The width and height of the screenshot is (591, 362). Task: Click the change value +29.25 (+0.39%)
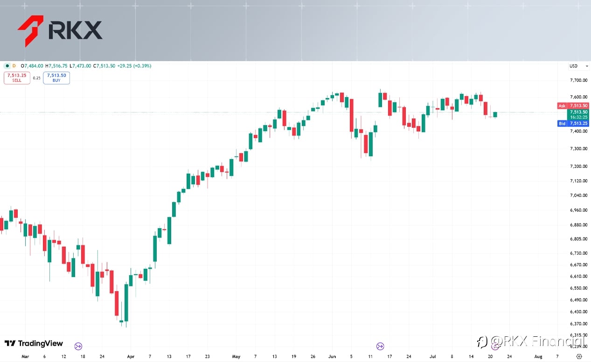click(x=134, y=66)
